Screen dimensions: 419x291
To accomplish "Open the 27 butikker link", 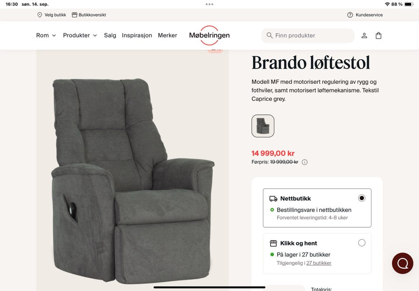I will (x=319, y=263).
